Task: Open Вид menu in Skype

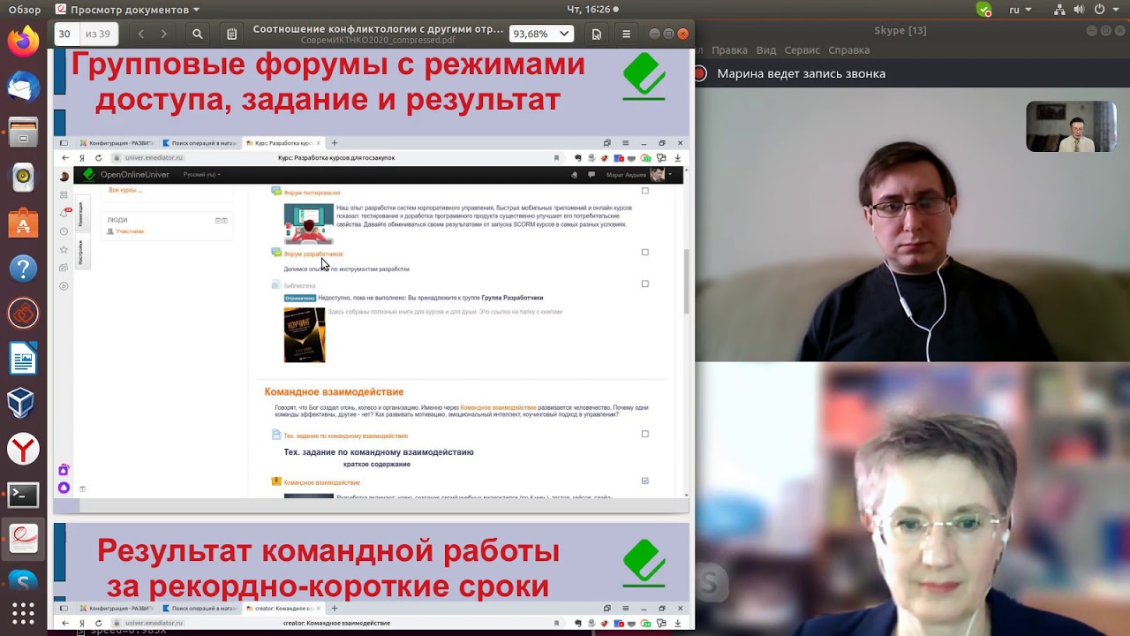Action: coord(766,50)
